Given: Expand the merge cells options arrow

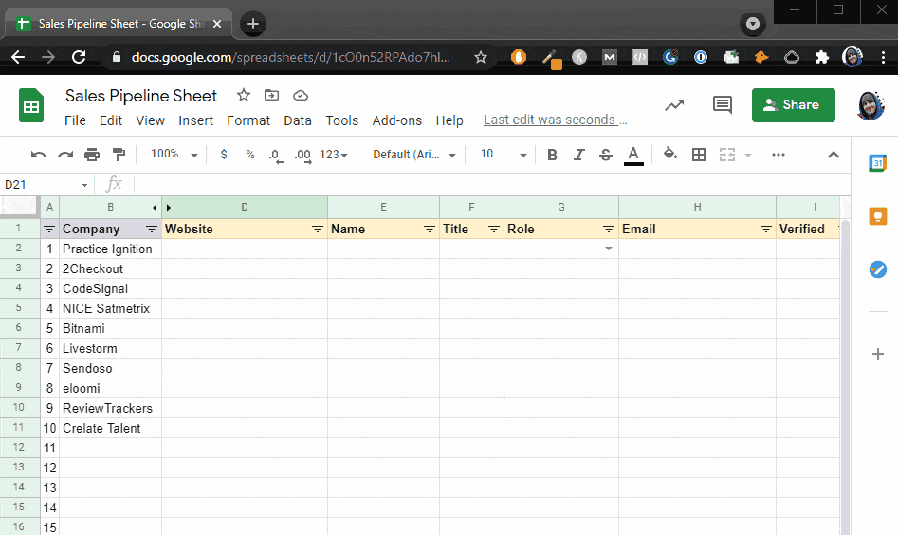Looking at the screenshot, I should [x=748, y=156].
